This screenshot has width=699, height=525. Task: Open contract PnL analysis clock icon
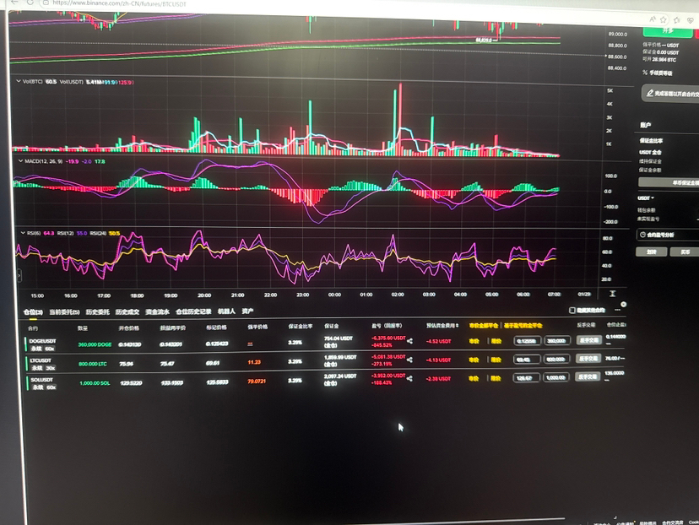point(642,235)
